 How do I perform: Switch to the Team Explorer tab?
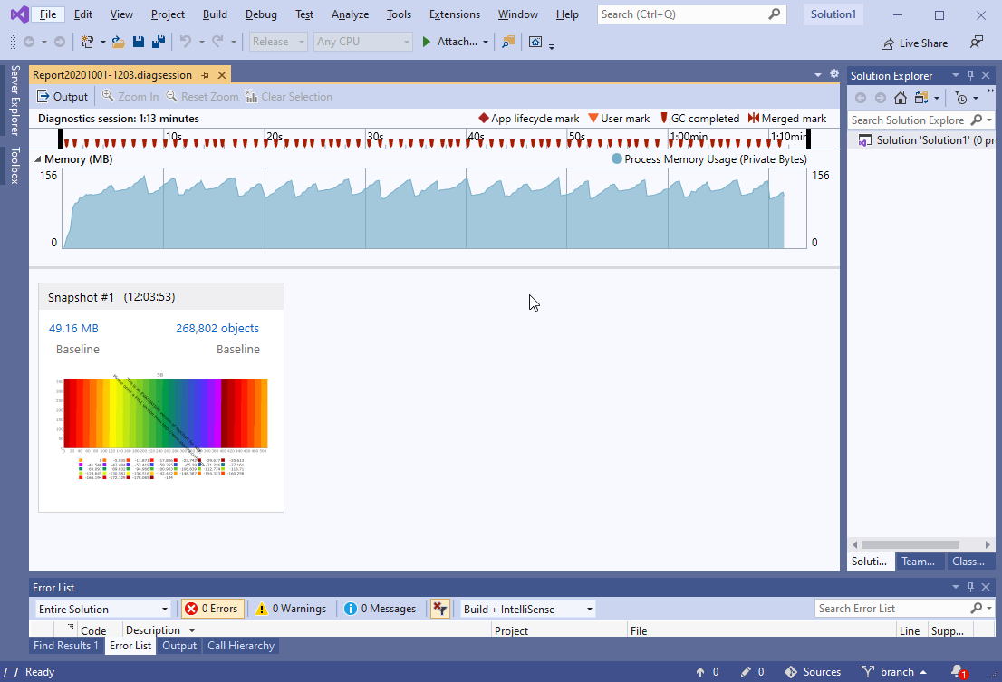918,562
